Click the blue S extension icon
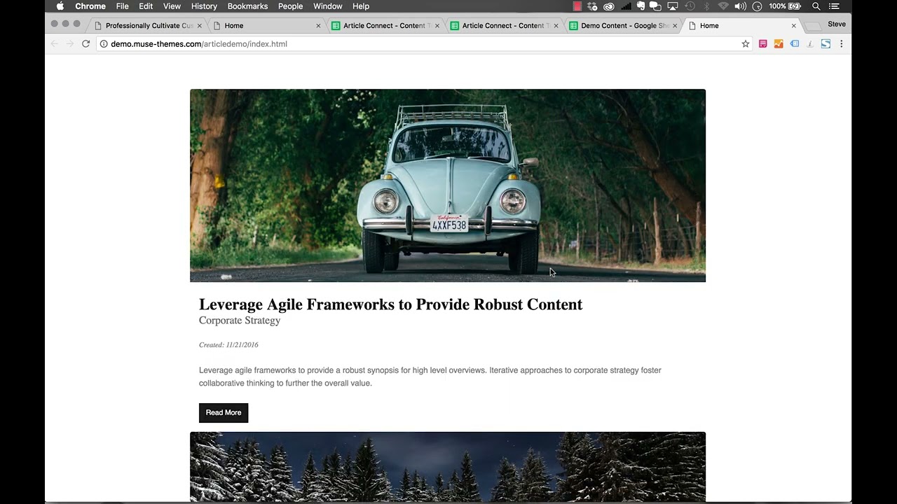 pos(826,43)
